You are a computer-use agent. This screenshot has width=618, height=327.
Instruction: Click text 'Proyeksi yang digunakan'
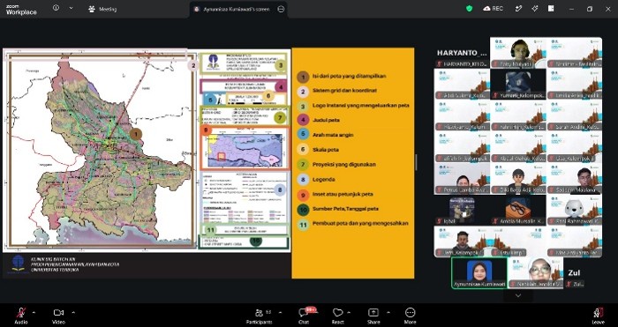click(343, 165)
